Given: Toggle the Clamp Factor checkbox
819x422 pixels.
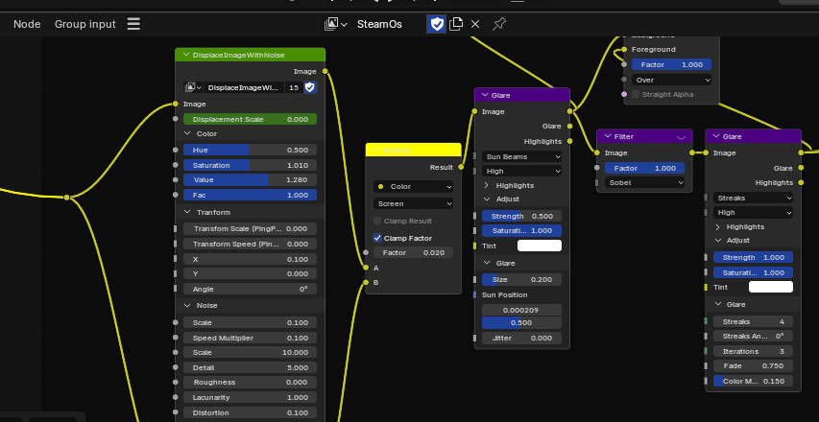Looking at the screenshot, I should coord(377,239).
